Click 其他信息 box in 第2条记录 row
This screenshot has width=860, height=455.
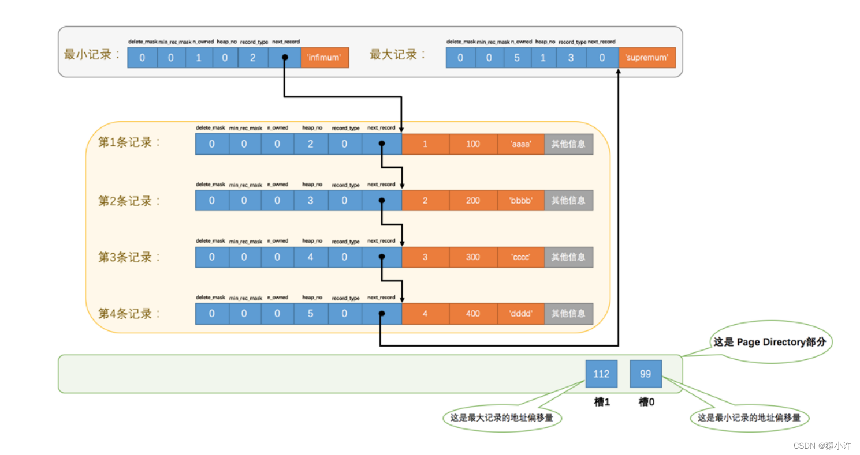click(569, 200)
